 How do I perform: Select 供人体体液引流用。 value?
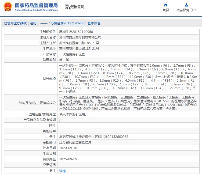tap(73, 114)
